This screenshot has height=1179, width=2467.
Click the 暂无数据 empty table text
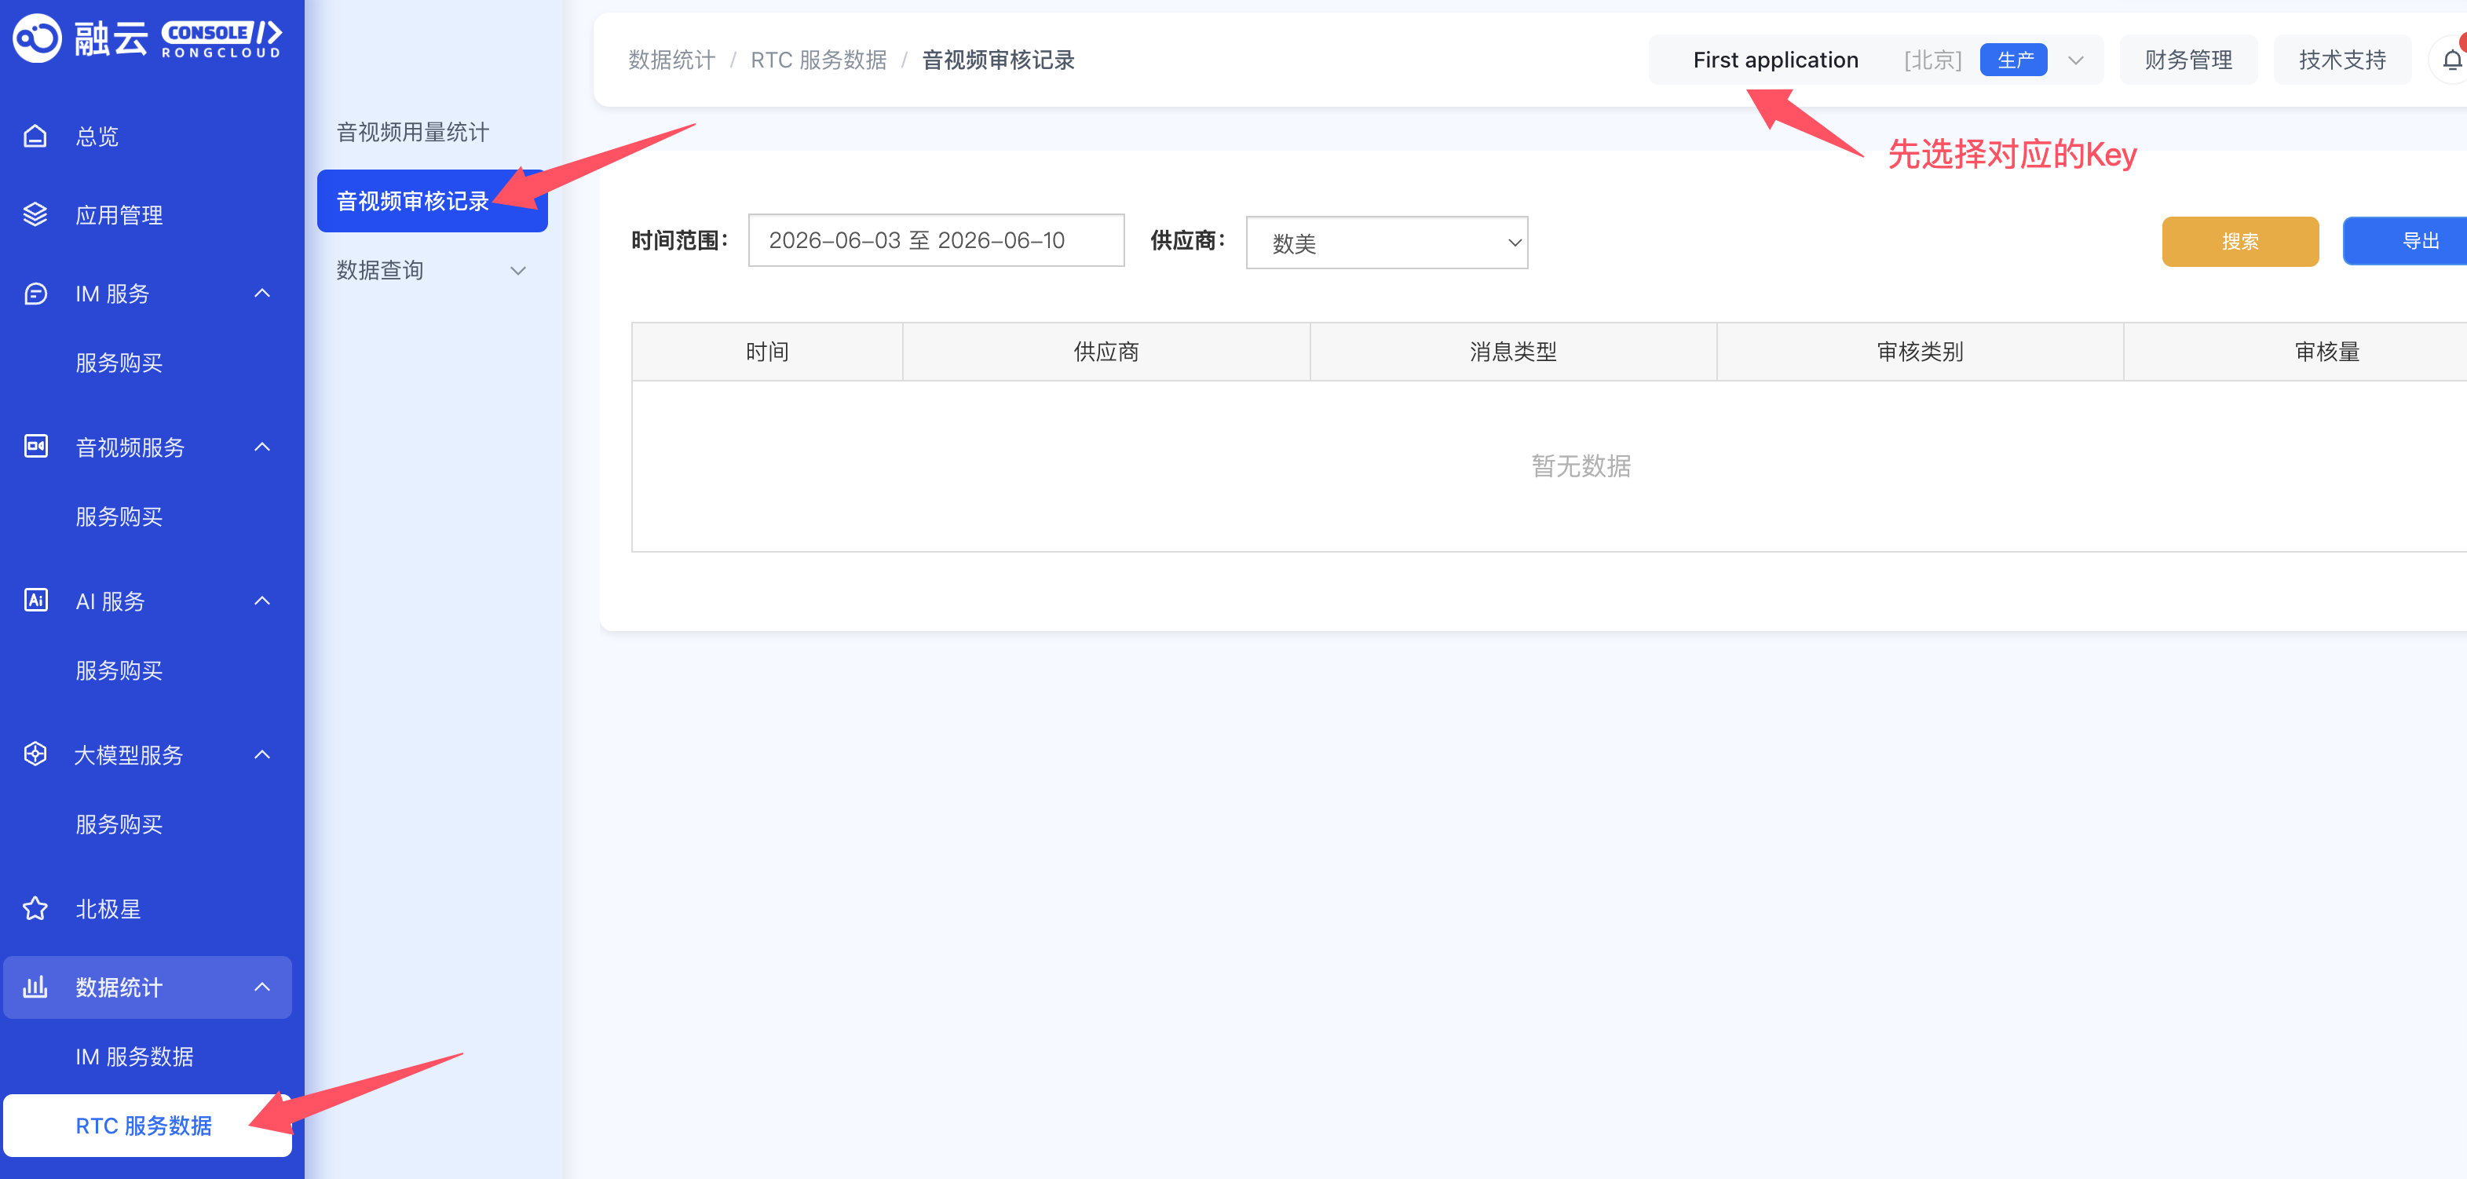[x=1581, y=466]
